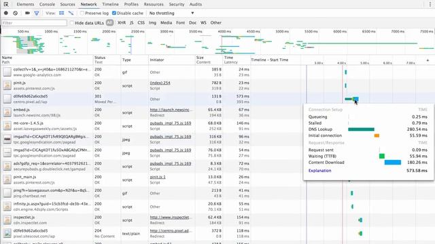Click the infinity.js.aspx file icon

pyautogui.click(x=7, y=206)
